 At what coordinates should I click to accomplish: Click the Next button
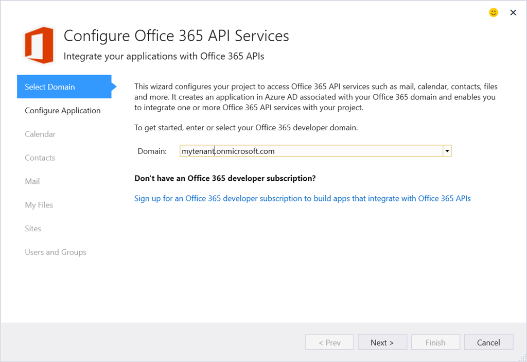click(x=382, y=342)
